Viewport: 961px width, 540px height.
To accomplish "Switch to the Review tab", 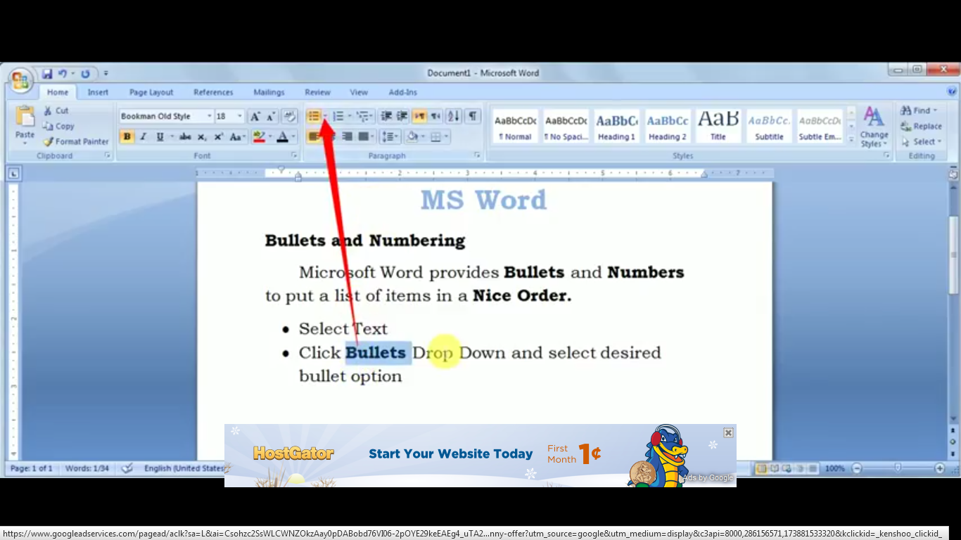I will [x=317, y=92].
